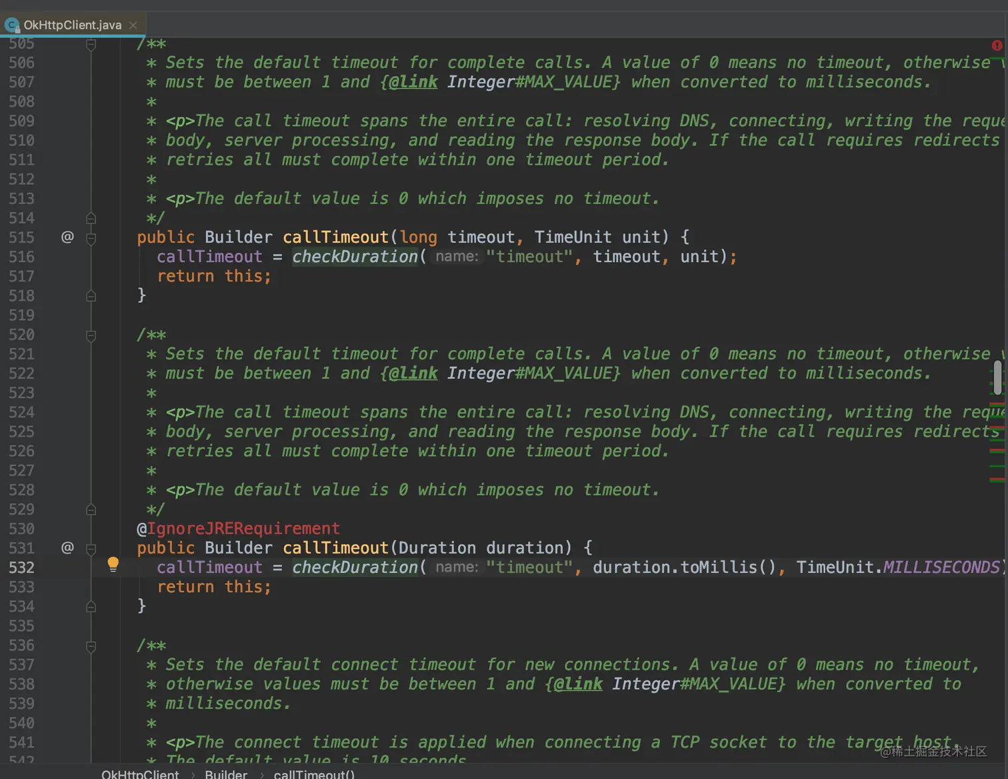Viewport: 1008px width, 779px height.
Task: Close the OkHttpClient.java tab
Action: tap(133, 25)
